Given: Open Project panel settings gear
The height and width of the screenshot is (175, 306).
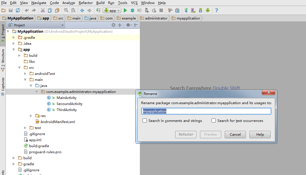Looking at the screenshot, I should pyautogui.click(x=129, y=25).
